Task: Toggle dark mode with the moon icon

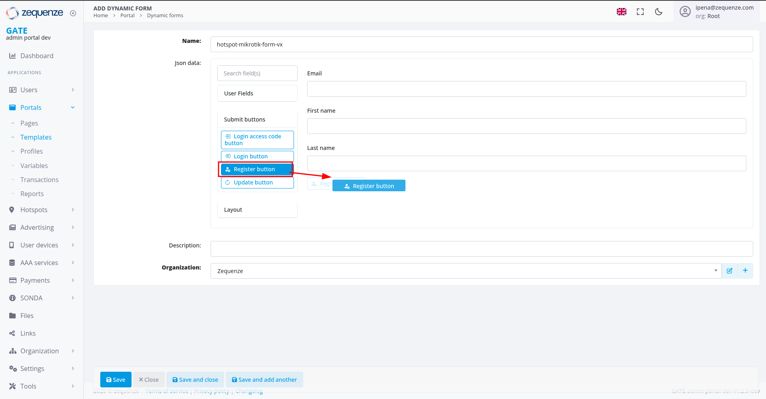Action: tap(659, 12)
